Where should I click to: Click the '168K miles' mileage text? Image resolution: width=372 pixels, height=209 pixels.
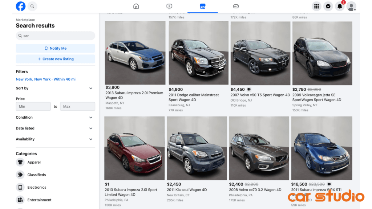113,108
